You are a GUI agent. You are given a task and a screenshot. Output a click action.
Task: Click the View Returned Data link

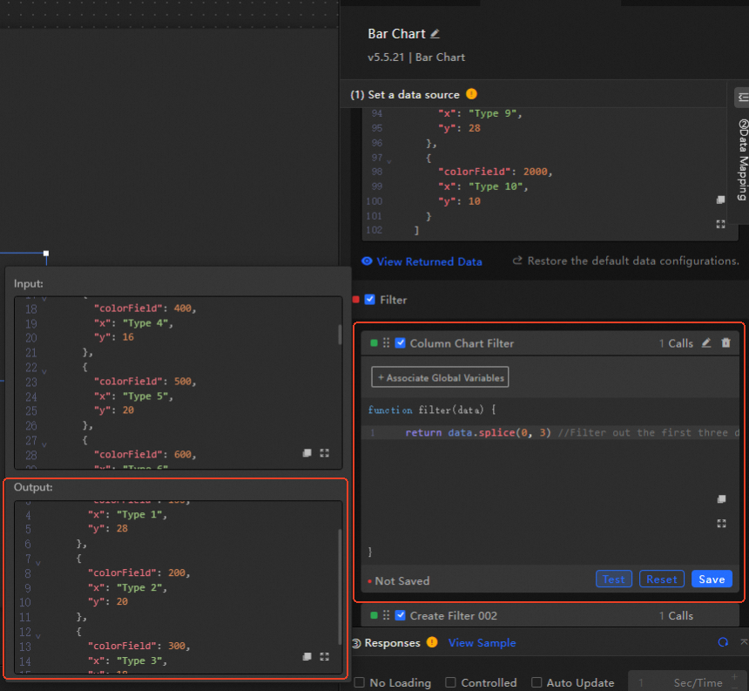click(422, 261)
